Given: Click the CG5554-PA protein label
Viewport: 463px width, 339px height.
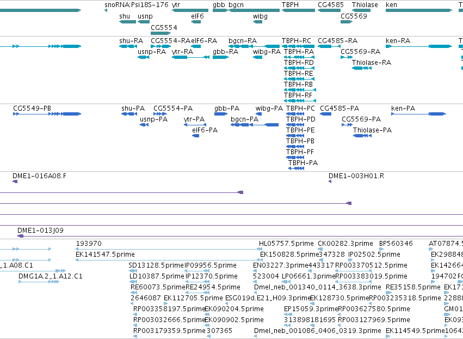Looking at the screenshot, I should pyautogui.click(x=172, y=108).
